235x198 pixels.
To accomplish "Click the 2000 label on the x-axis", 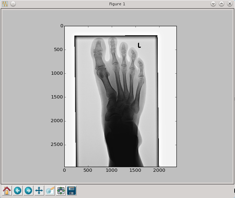I will pyautogui.click(x=159, y=170).
